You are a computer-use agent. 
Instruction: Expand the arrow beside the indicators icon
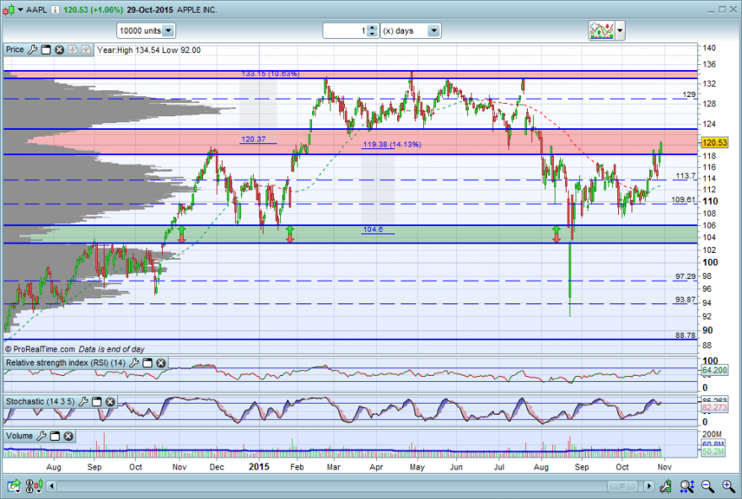click(620, 30)
